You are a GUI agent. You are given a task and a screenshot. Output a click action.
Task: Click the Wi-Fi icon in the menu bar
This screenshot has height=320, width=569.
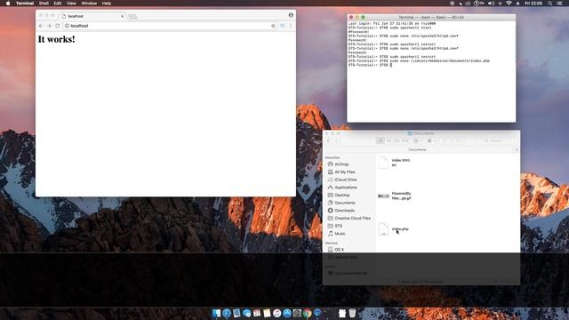(509, 4)
